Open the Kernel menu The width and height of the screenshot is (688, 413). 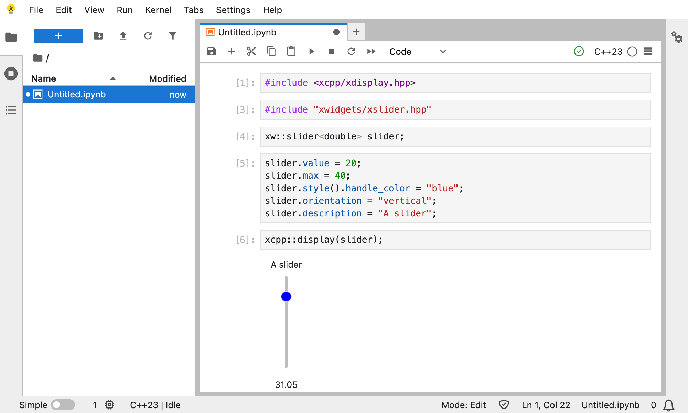[158, 10]
